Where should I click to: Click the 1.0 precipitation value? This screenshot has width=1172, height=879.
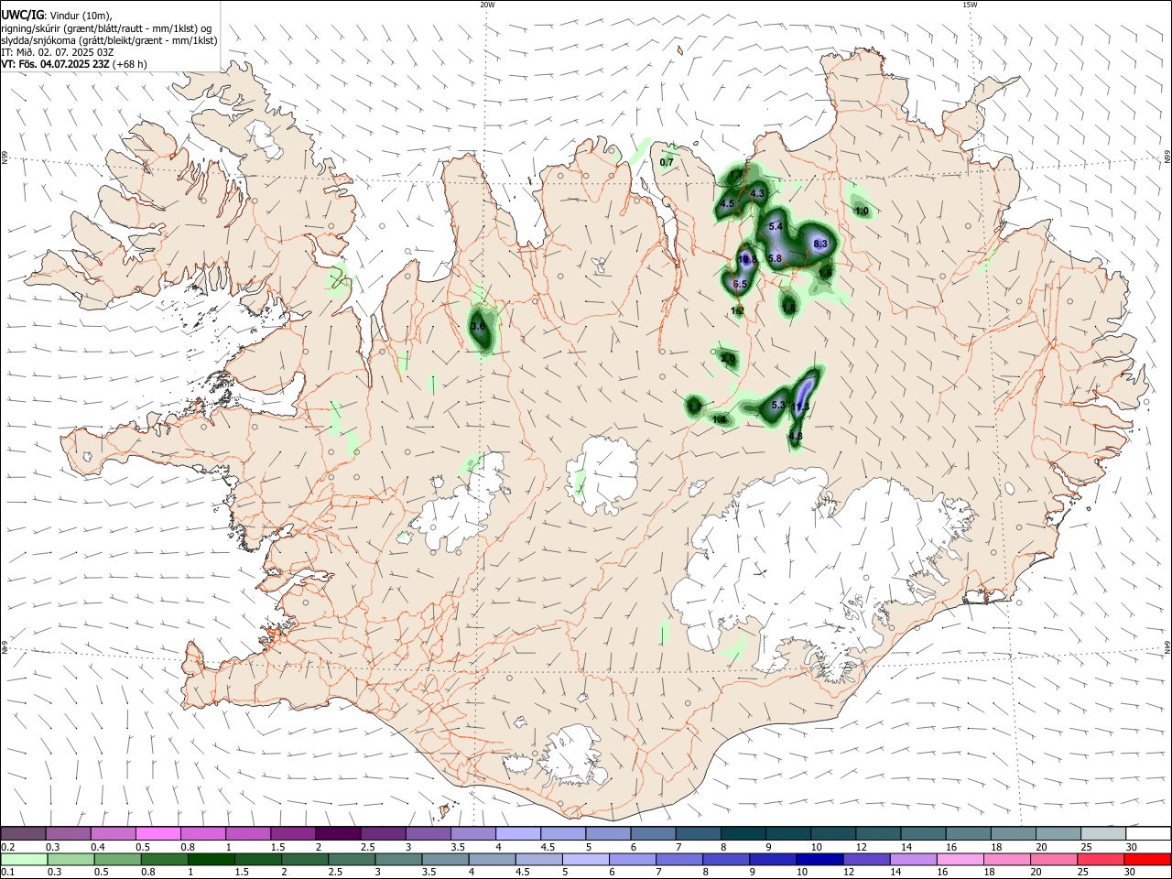(862, 212)
